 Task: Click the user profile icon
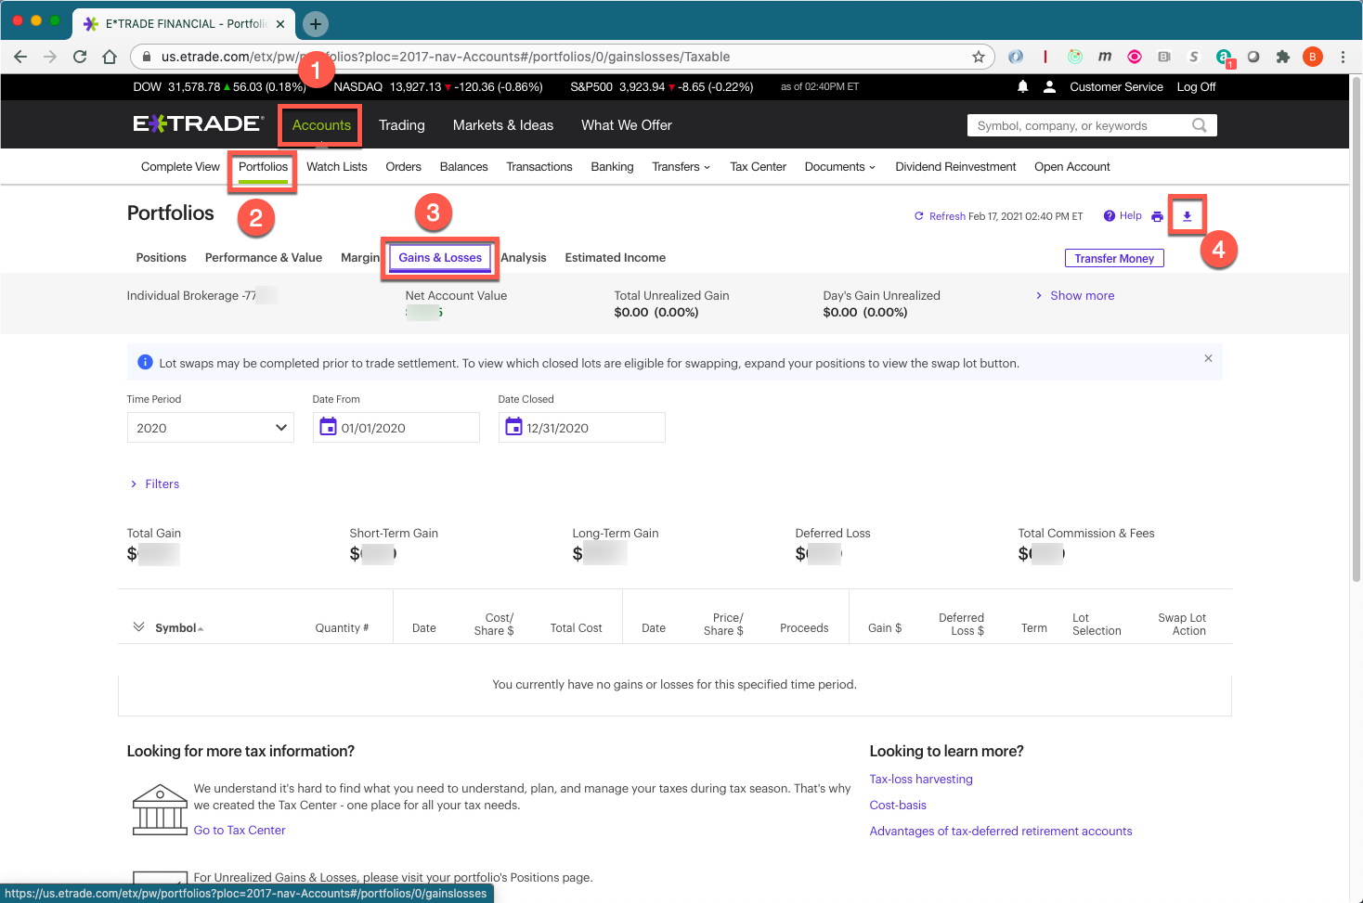tap(1049, 86)
